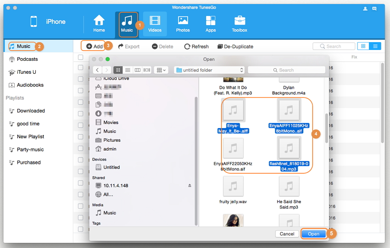390x248 pixels.
Task: Toggle the select-all checkbox in music list
Action: pos(81,57)
